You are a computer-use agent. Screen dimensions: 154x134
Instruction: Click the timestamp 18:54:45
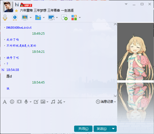38,82
